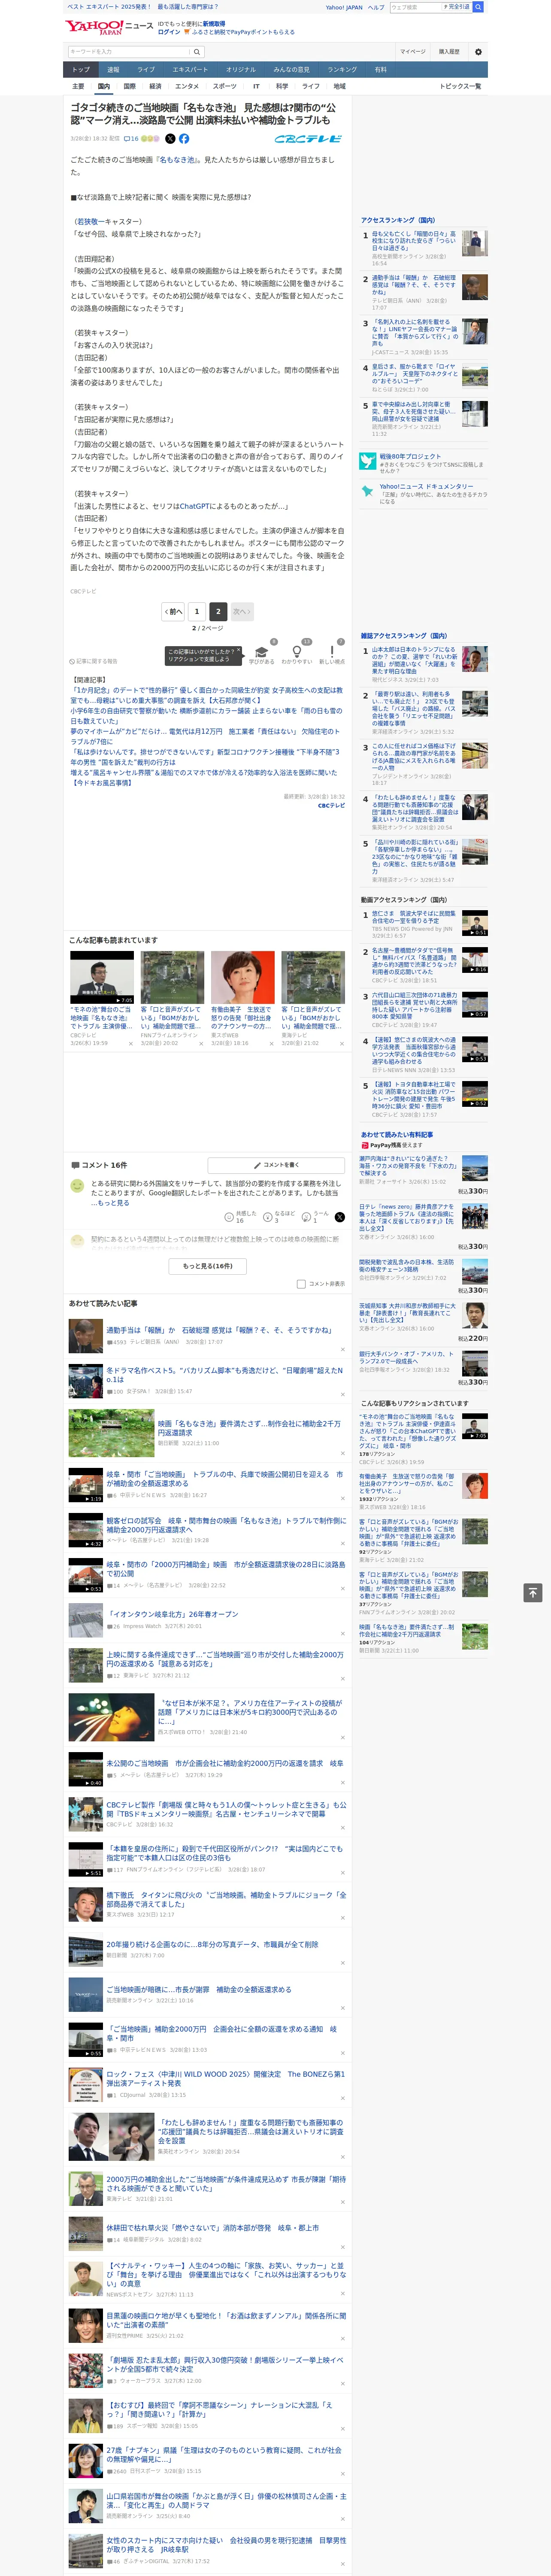Open the 通勤手当は「報酬」か recommended article thumbnail
This screenshot has height=2576, width=551.
(x=85, y=1336)
